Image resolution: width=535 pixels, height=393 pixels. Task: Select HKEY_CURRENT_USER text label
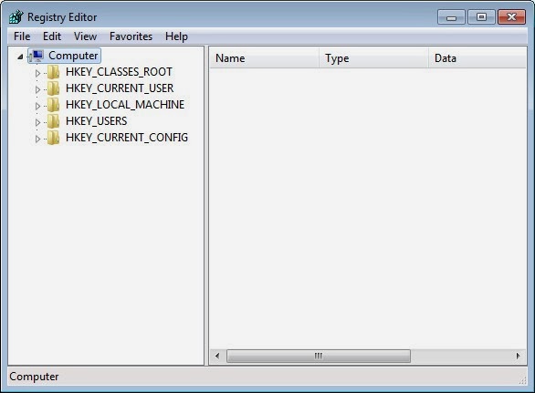point(120,88)
